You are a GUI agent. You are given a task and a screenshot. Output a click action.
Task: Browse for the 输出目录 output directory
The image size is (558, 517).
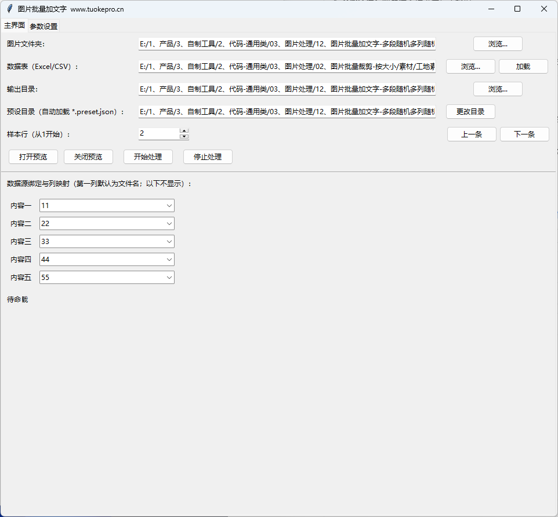tap(498, 89)
